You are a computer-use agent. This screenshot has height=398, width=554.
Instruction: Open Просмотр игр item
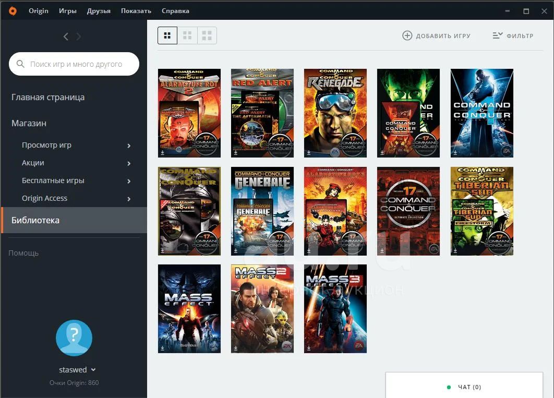[x=46, y=145]
